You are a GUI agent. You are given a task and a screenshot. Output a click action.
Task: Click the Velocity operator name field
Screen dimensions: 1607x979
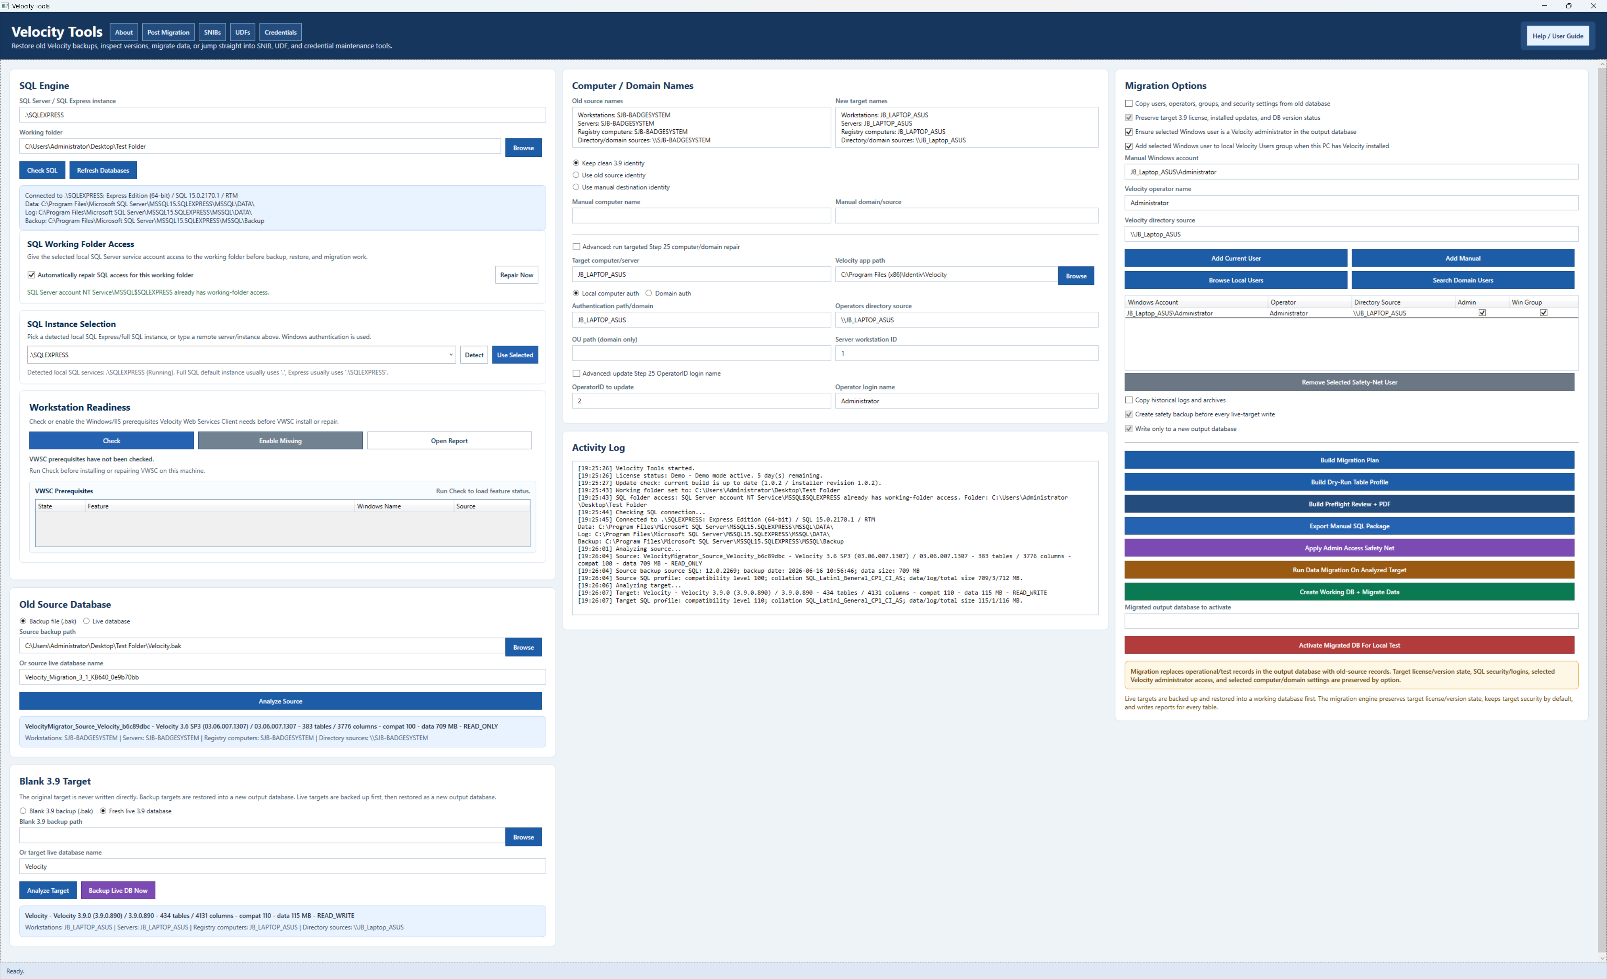[x=1351, y=203]
